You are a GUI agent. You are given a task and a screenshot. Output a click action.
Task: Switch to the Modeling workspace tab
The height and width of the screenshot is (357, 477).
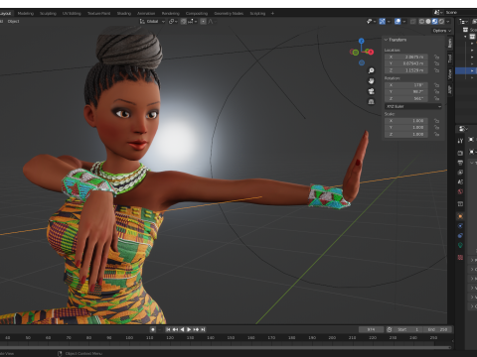pos(26,13)
